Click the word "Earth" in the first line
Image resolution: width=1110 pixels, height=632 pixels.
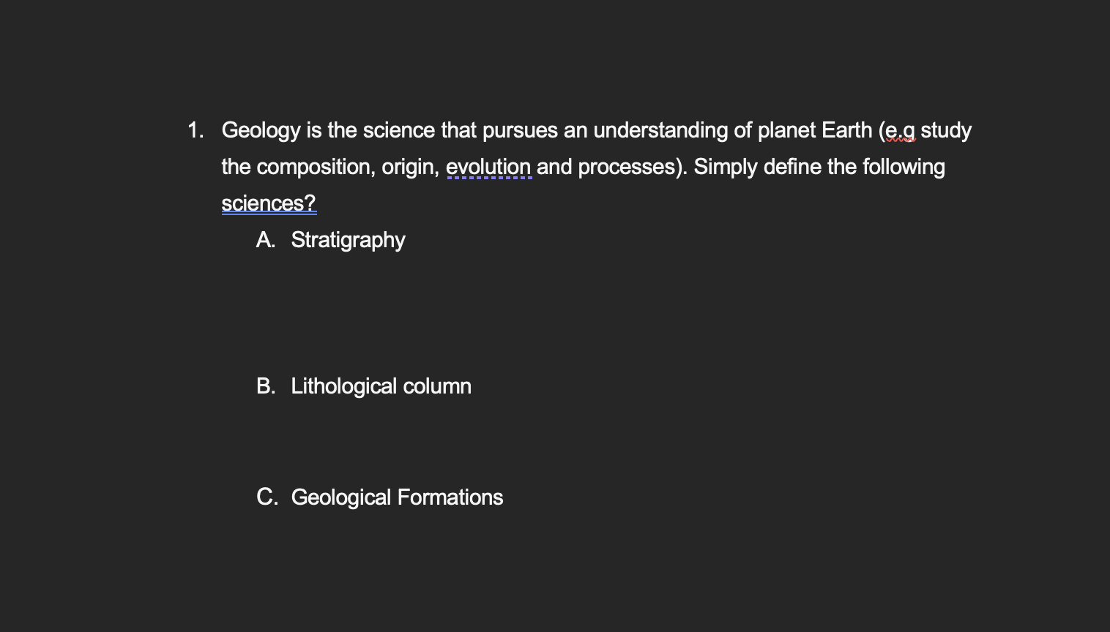(x=847, y=130)
